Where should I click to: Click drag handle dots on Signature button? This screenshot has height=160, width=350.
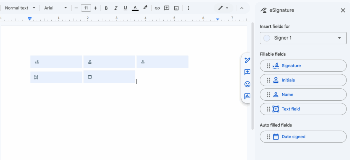pos(269,66)
